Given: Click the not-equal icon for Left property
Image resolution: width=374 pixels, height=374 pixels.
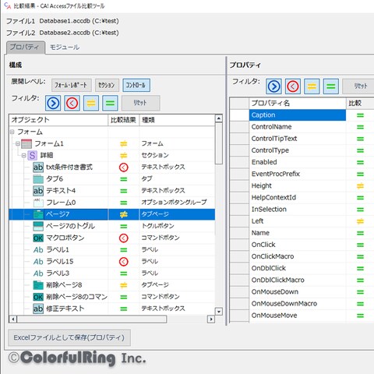Looking at the screenshot, I should [x=360, y=221].
